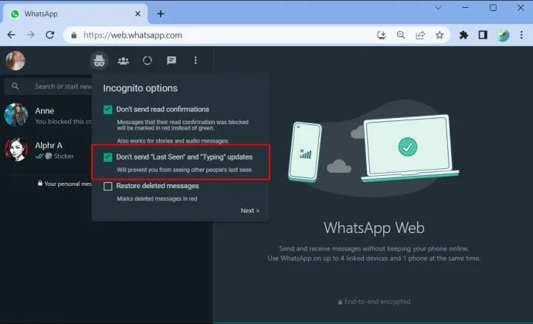Screen dimensions: 533x324
Task: Click the WhatsApp Web title text
Action: coord(374,228)
